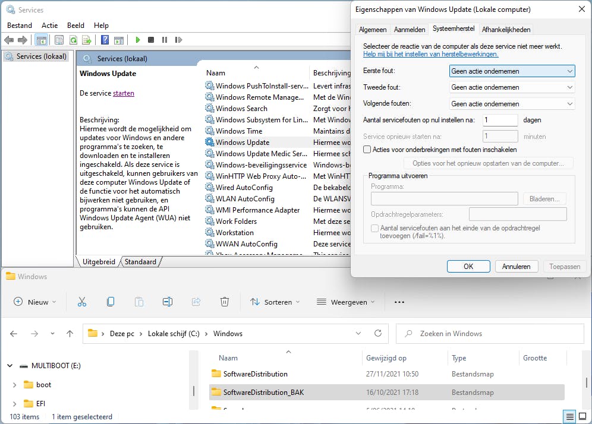
Task: Pause the service with the pause icon
Action: coord(165,40)
